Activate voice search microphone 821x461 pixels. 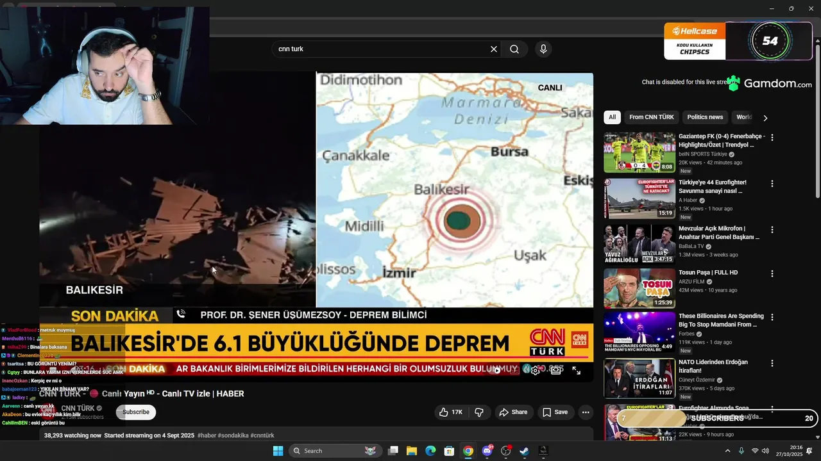[543, 49]
